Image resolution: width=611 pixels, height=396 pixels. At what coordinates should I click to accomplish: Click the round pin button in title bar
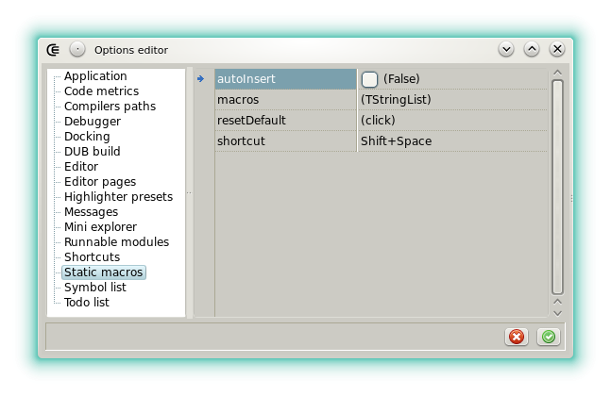click(x=77, y=49)
